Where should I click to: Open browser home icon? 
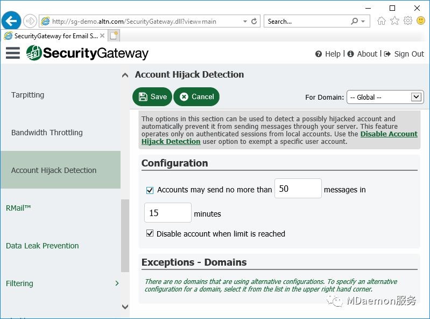[382, 21]
